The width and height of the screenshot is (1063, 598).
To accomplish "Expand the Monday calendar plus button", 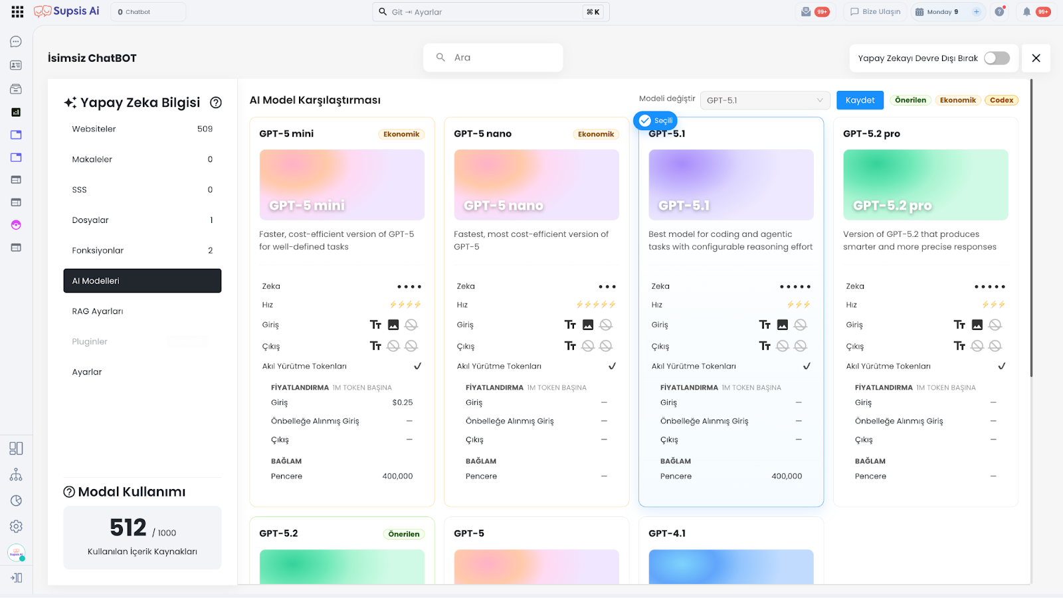I will (x=976, y=12).
